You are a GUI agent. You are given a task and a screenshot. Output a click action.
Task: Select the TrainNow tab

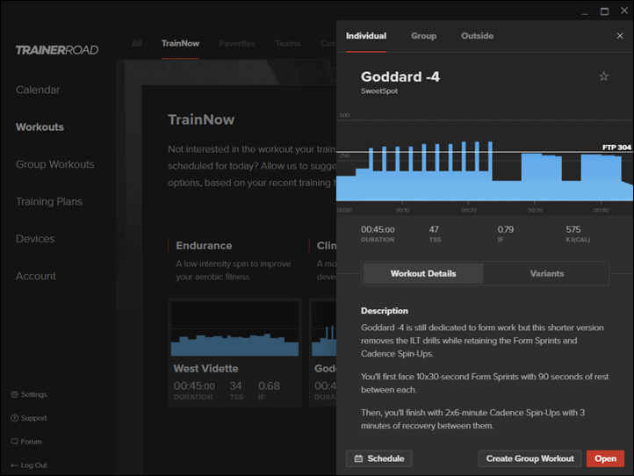(x=180, y=43)
